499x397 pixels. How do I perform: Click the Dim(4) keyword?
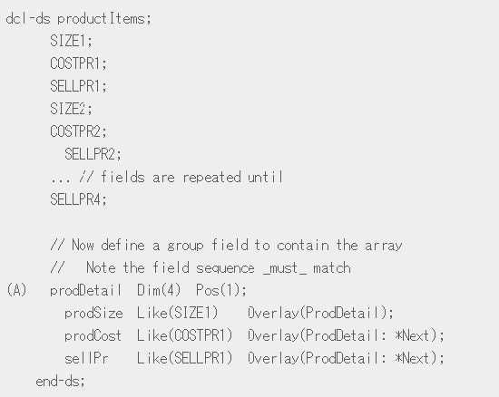coord(159,290)
